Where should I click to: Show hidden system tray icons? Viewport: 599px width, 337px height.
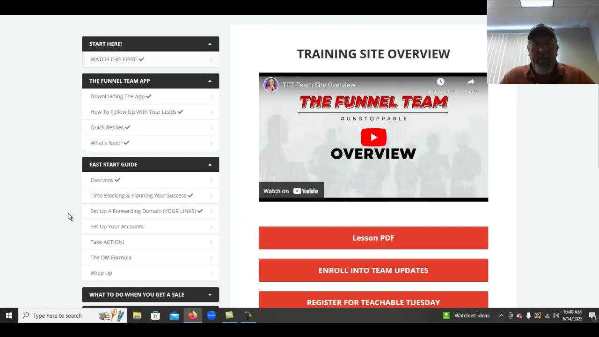click(501, 315)
